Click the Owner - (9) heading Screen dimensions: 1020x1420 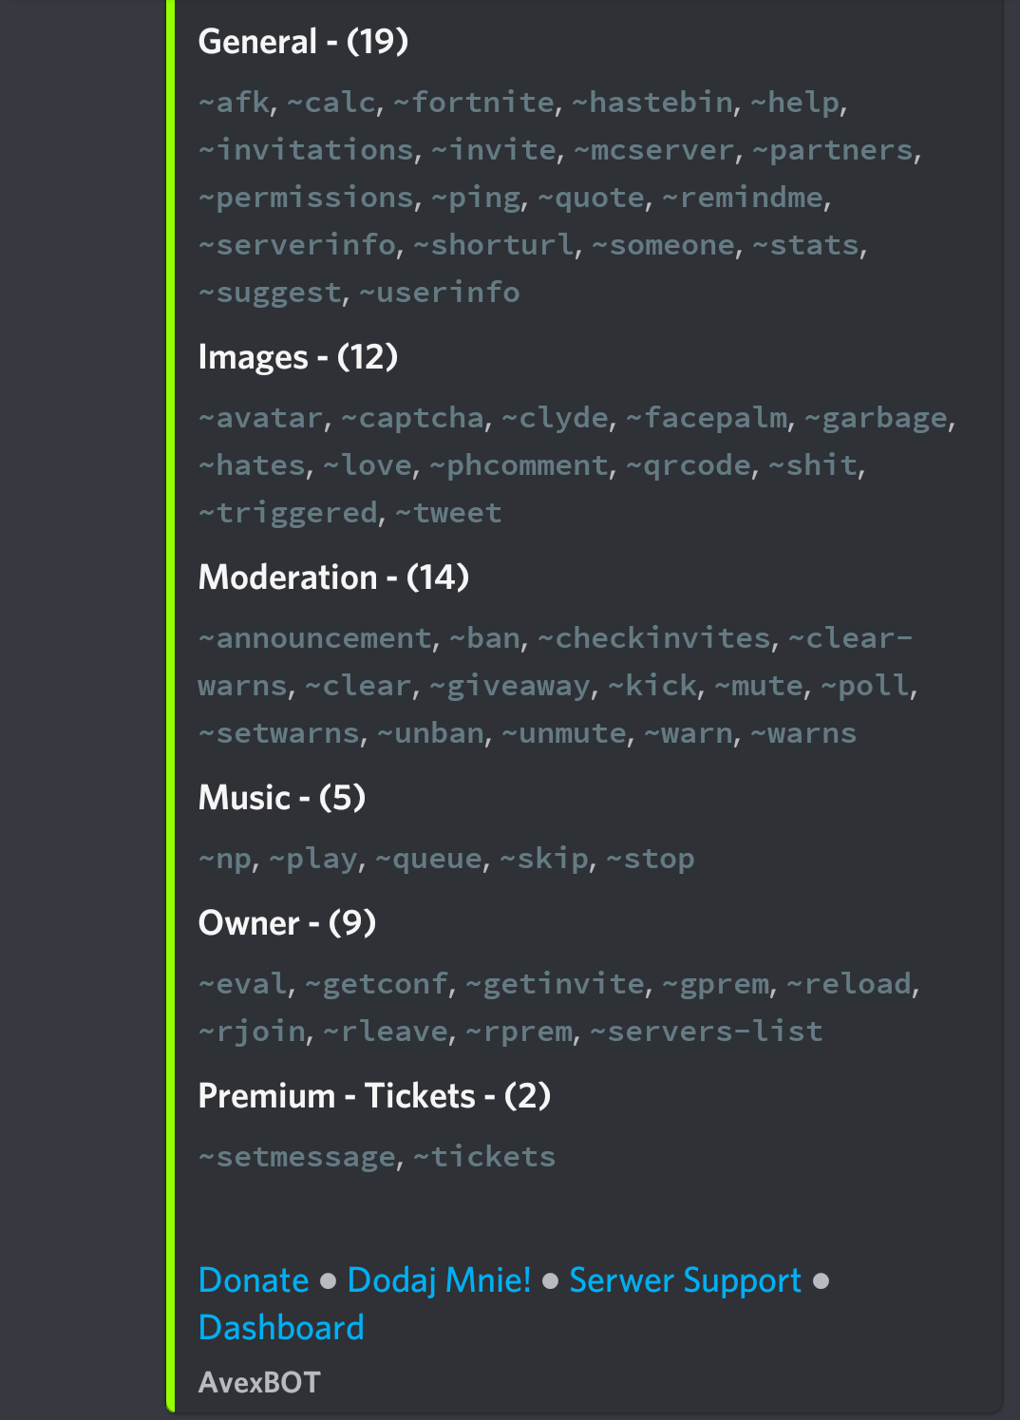tap(287, 923)
